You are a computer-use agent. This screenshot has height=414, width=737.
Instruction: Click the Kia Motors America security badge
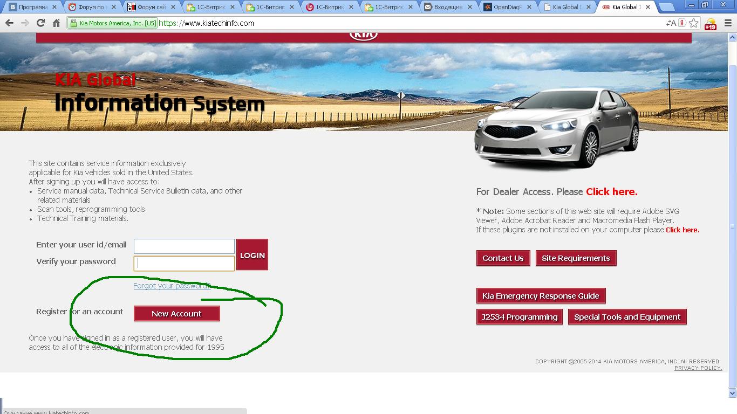pos(113,23)
